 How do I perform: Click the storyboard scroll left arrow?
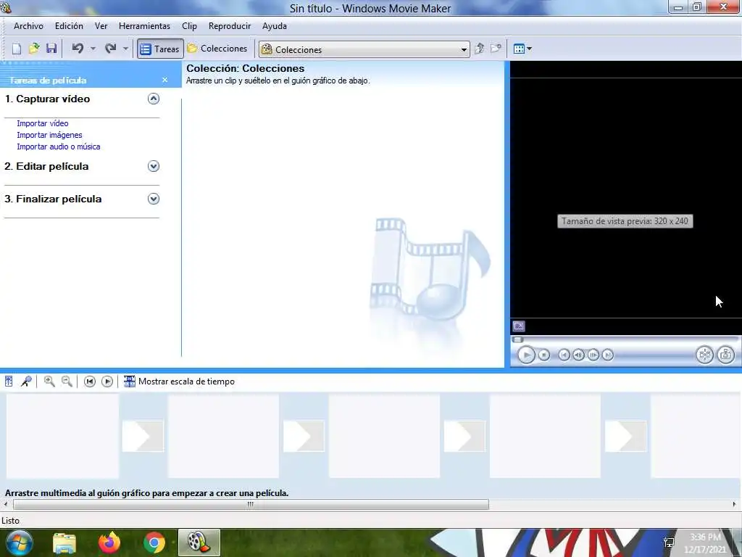point(6,505)
